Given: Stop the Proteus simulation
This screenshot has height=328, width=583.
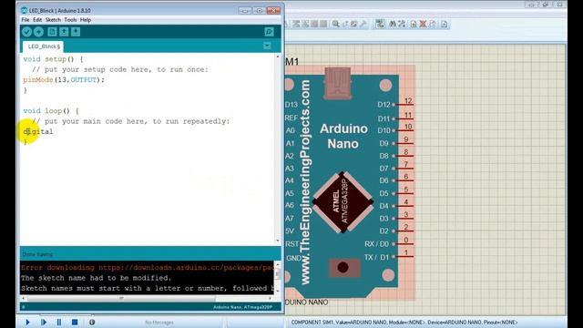Looking at the screenshot, I should pos(75,322).
